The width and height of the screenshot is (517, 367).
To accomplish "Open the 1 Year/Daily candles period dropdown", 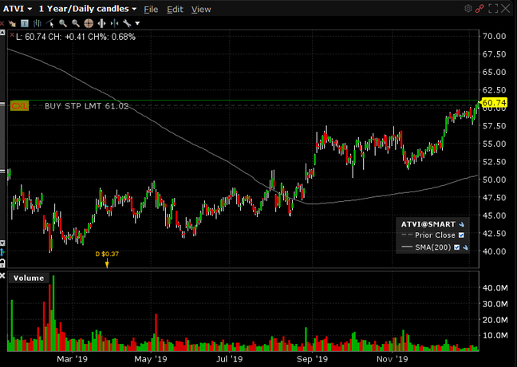I will [88, 9].
